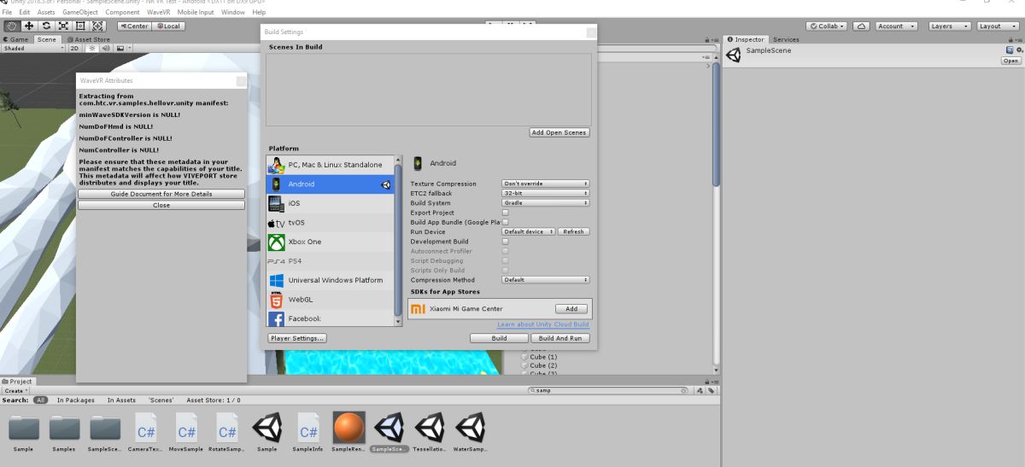
Task: Switch to the Services tab
Action: point(786,39)
